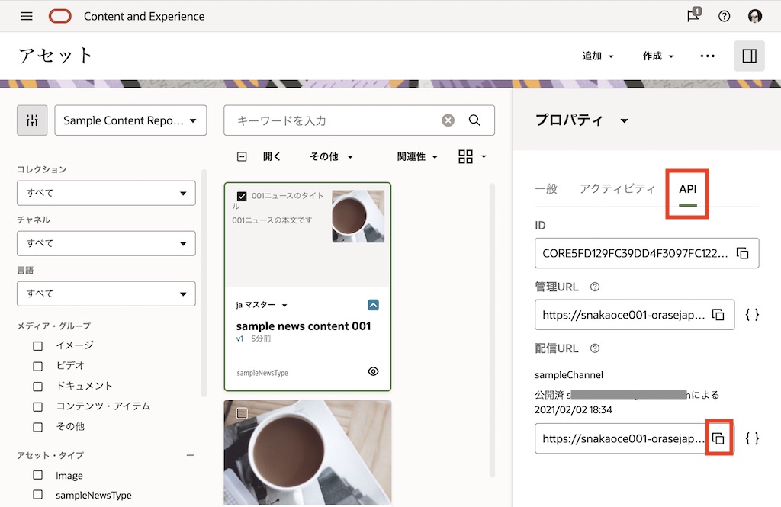Copy the management URL
This screenshot has height=507, width=781.
(x=718, y=314)
